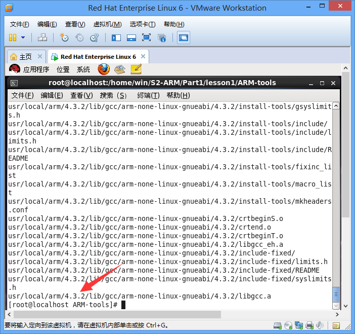
Task: Maximize the terminal window
Action: tap(322, 83)
